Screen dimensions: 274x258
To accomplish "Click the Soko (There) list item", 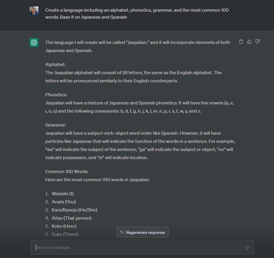I will click(x=65, y=234).
